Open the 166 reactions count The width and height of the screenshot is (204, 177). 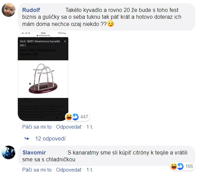189,166
